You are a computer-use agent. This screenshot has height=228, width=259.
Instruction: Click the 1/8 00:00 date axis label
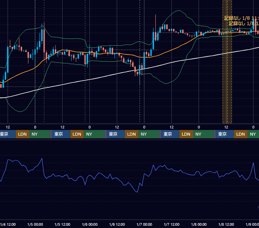[199, 224]
